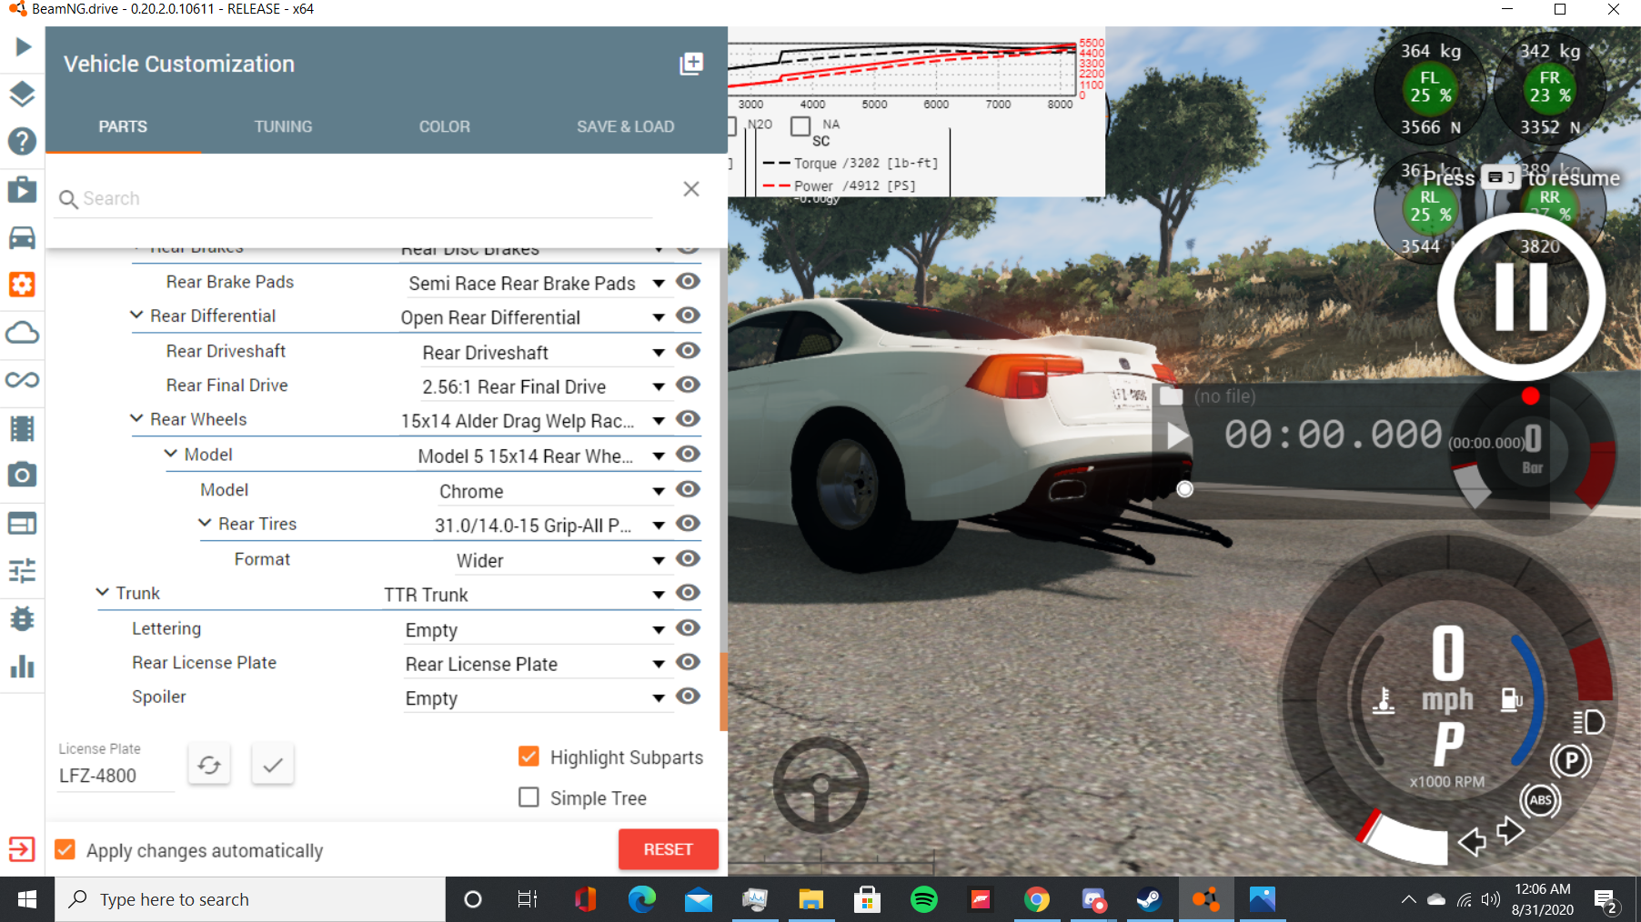Click the regenerate license plate button

click(209, 765)
